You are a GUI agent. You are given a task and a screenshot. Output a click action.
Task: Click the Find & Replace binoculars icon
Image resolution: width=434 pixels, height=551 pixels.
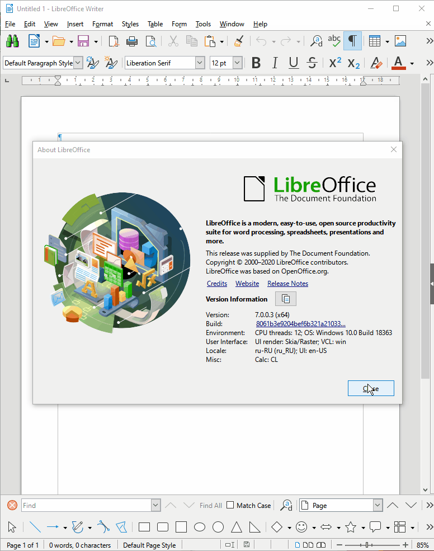coord(12,41)
